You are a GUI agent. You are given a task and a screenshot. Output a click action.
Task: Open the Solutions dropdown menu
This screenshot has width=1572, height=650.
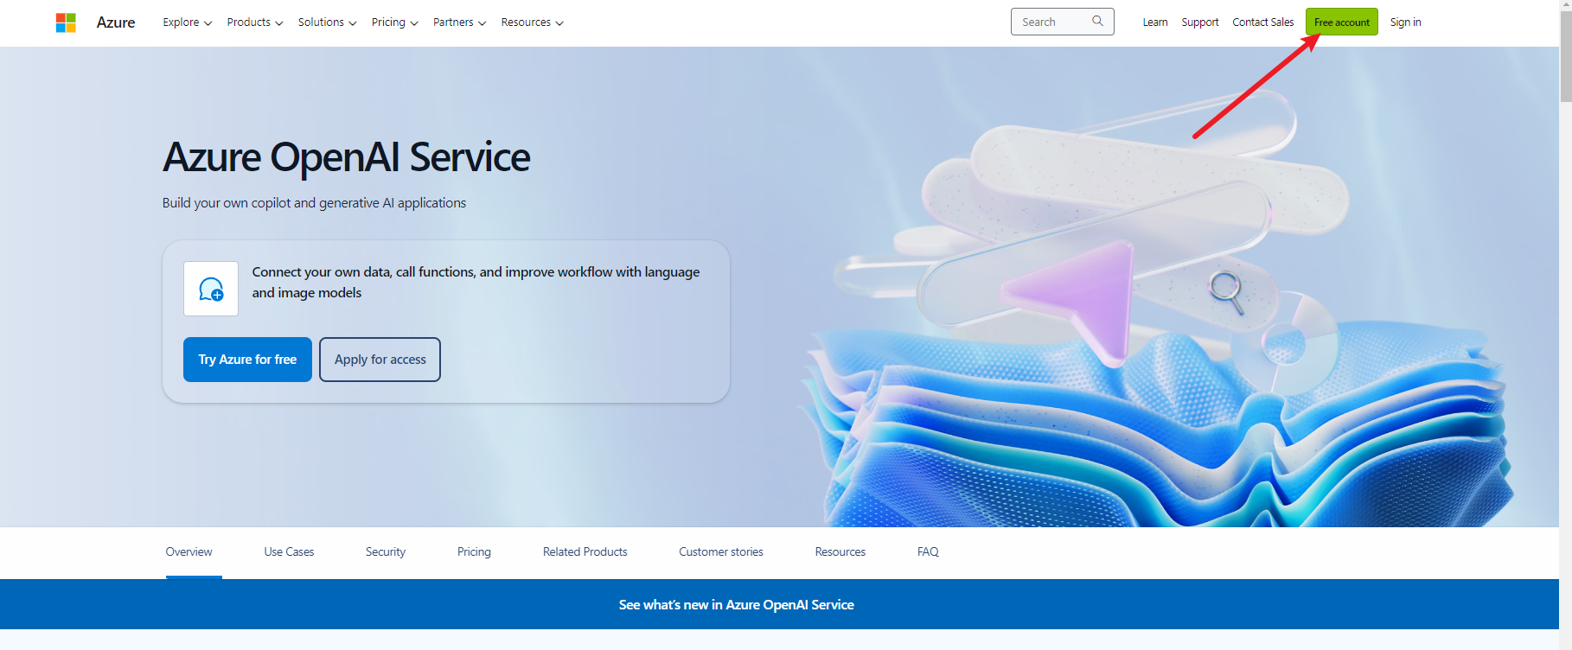click(x=328, y=22)
